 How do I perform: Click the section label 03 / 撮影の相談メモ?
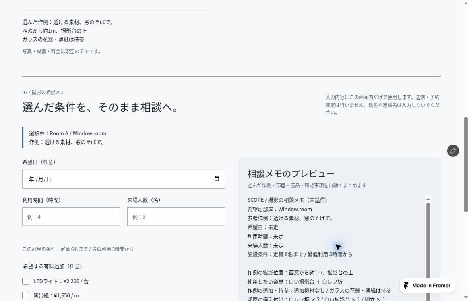coord(43,92)
